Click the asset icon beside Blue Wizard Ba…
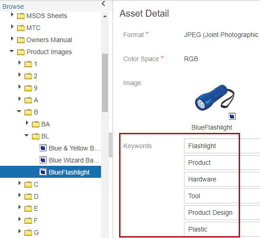260x238 pixels. pos(43,160)
